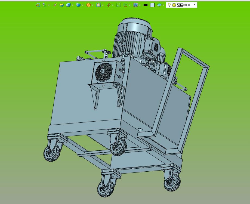The image size is (250, 204).
Task: Click the yellow-topped box icon
Action: coord(61,5)
